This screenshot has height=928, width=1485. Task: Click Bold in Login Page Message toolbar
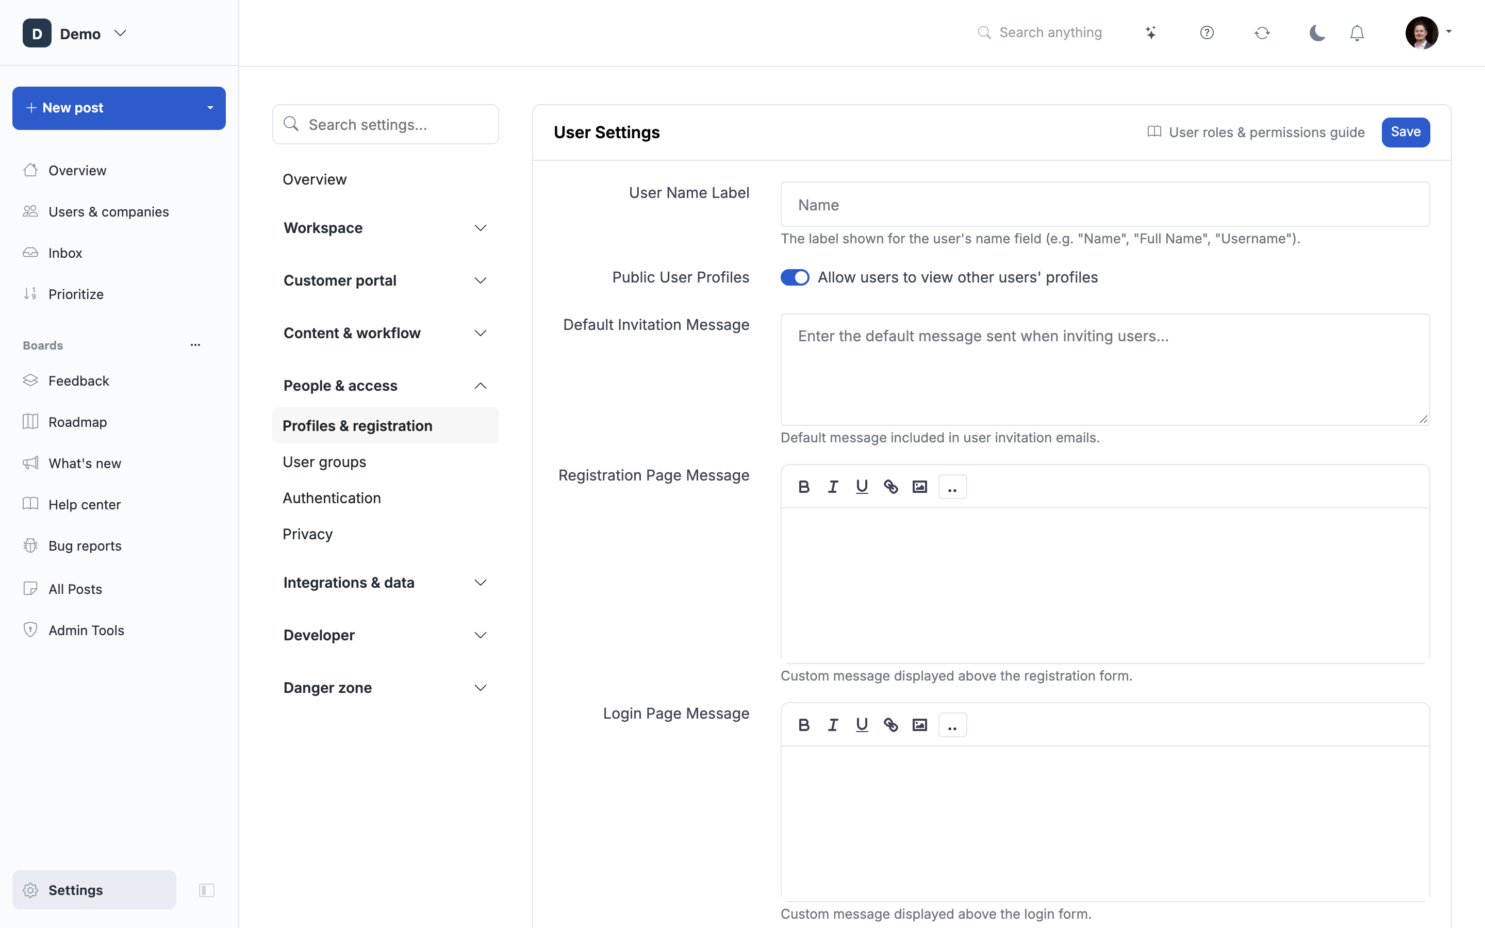804,725
